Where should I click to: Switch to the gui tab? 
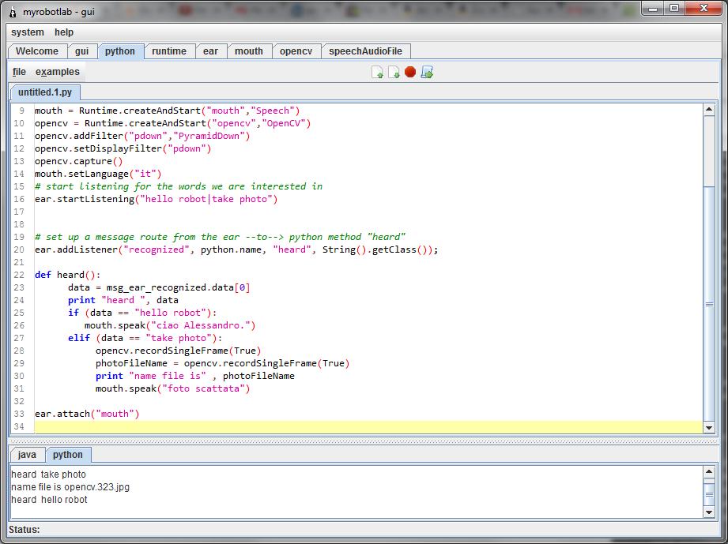[x=81, y=51]
